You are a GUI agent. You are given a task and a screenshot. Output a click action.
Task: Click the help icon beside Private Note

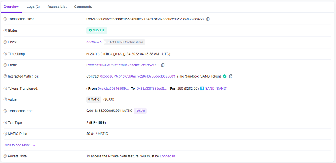click(5, 156)
